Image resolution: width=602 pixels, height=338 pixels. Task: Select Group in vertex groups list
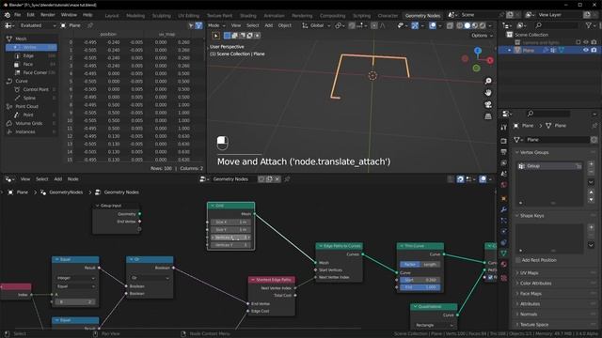click(549, 166)
